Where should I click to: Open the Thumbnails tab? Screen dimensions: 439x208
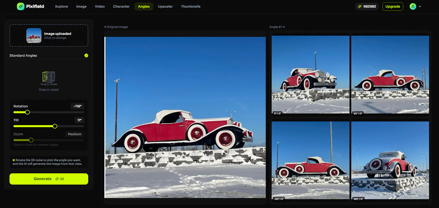pos(191,7)
